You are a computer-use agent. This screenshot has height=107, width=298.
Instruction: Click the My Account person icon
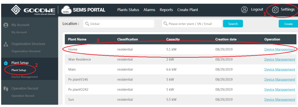point(6,25)
